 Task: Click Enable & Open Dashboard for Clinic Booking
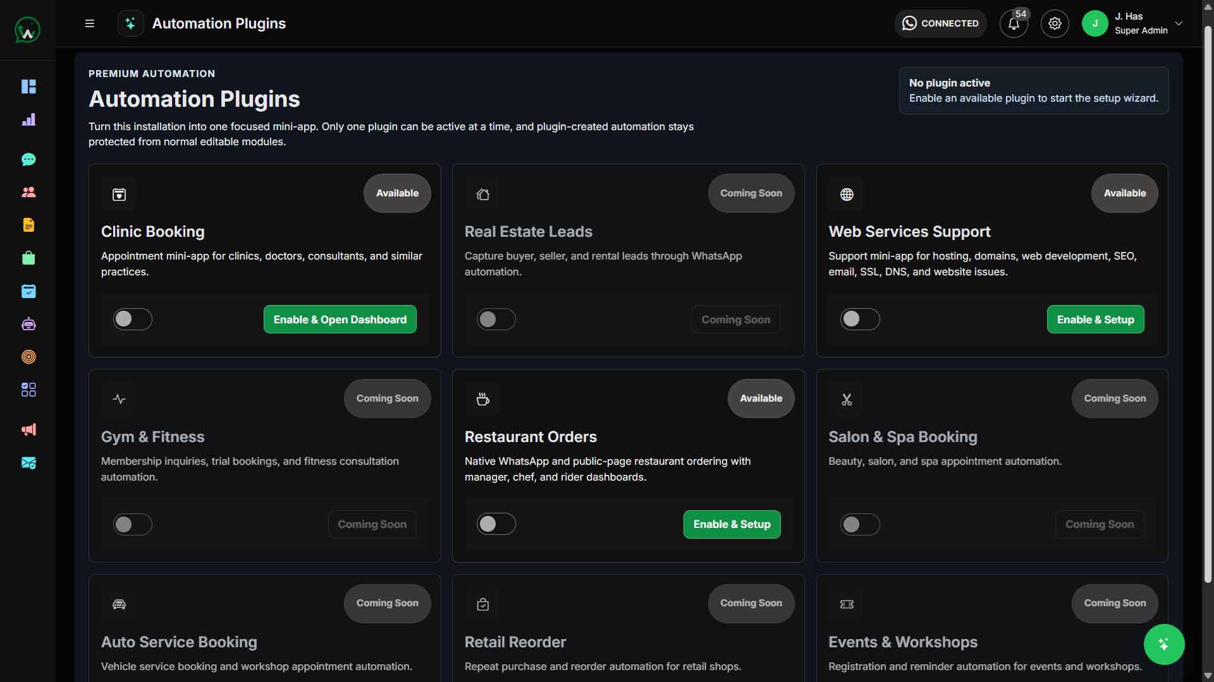(340, 320)
